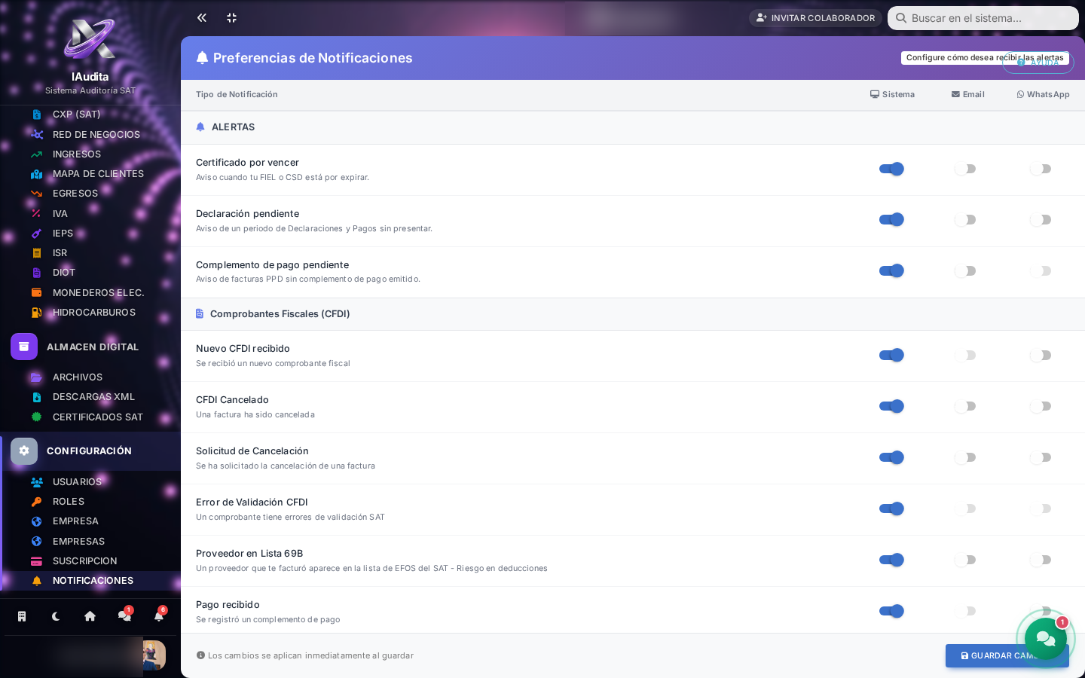Image resolution: width=1085 pixels, height=678 pixels.
Task: Click the IAudita logo
Action: [x=90, y=38]
